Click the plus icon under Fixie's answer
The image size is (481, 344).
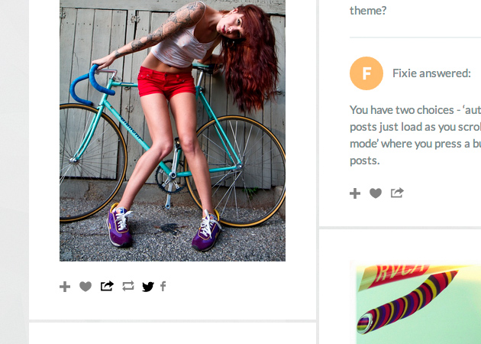pyautogui.click(x=355, y=193)
